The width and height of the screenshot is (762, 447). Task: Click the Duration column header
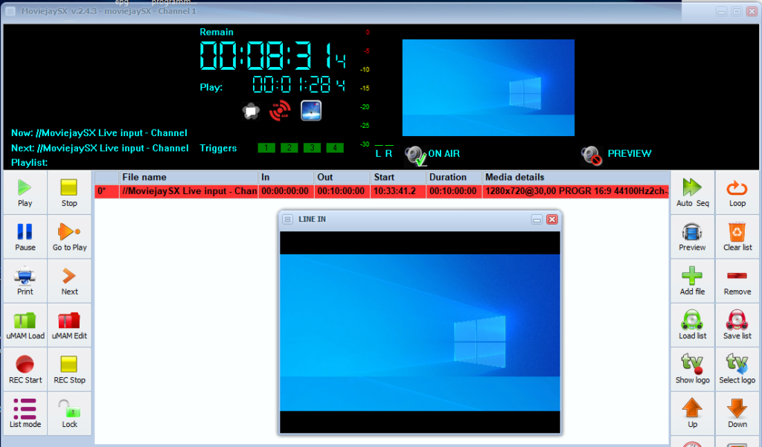pyautogui.click(x=455, y=177)
